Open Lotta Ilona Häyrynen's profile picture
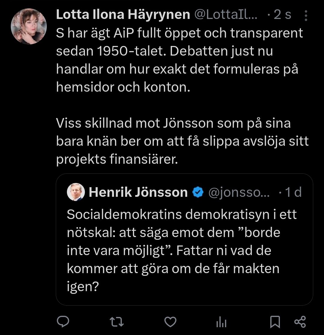This screenshot has height=335, width=324. (29, 27)
